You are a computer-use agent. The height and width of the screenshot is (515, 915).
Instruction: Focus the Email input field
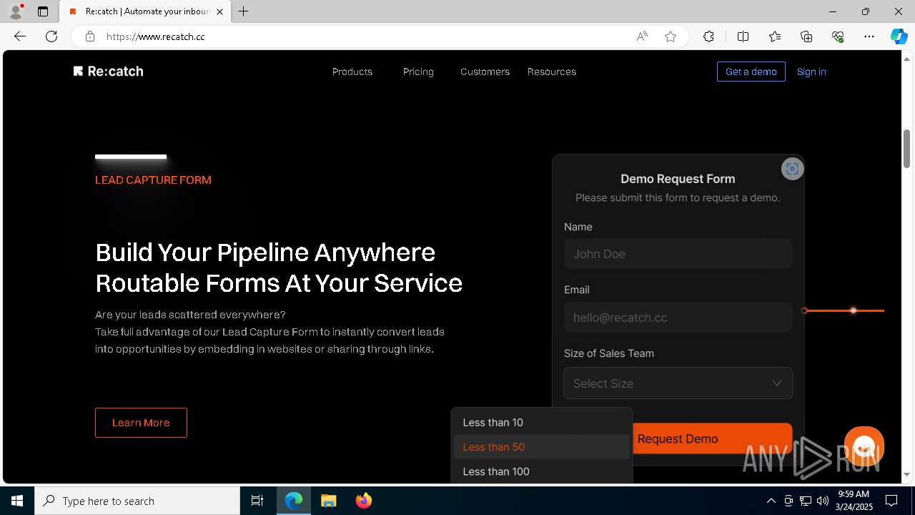click(x=678, y=318)
